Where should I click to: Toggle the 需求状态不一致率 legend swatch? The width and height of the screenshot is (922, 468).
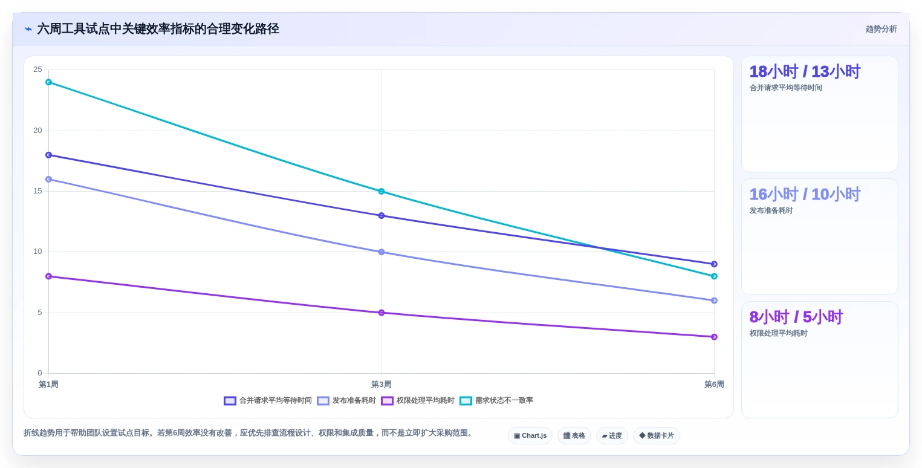tap(466, 401)
